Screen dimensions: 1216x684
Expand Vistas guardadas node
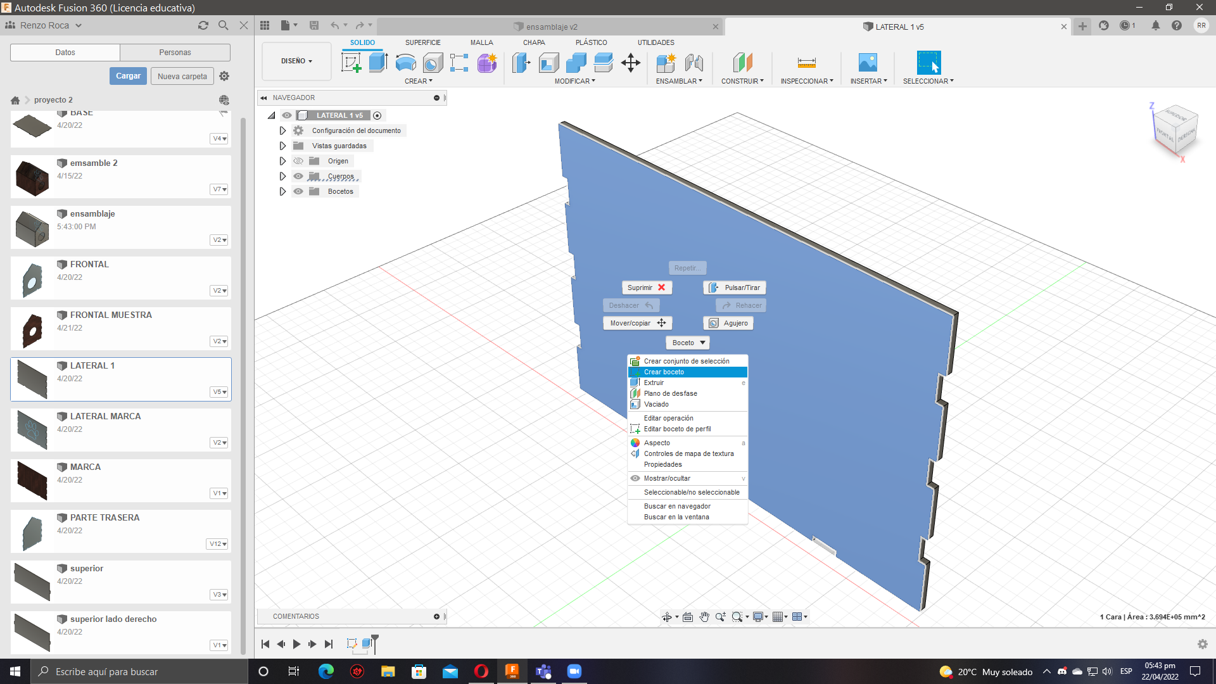pyautogui.click(x=282, y=146)
